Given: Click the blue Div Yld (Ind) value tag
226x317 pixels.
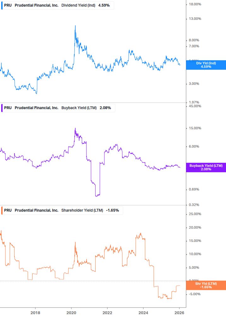Looking at the screenshot, I should (x=206, y=65).
